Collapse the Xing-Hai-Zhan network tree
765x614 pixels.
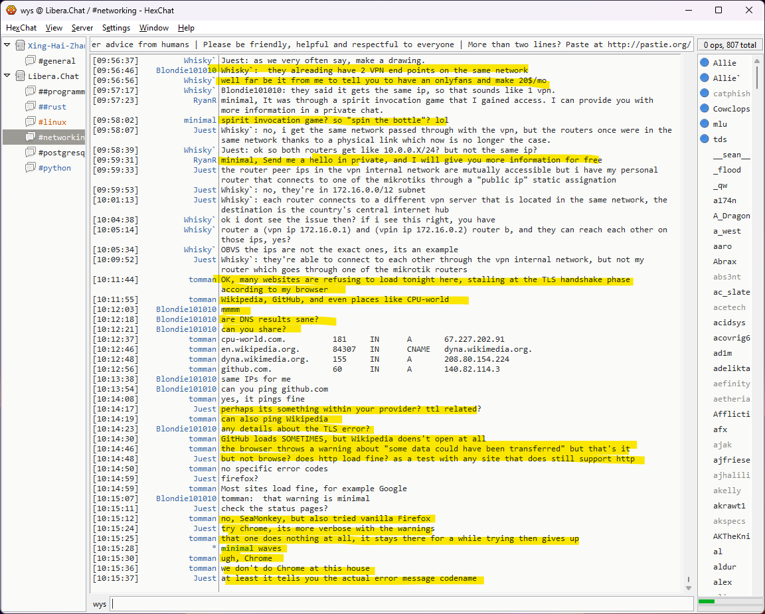(x=7, y=45)
